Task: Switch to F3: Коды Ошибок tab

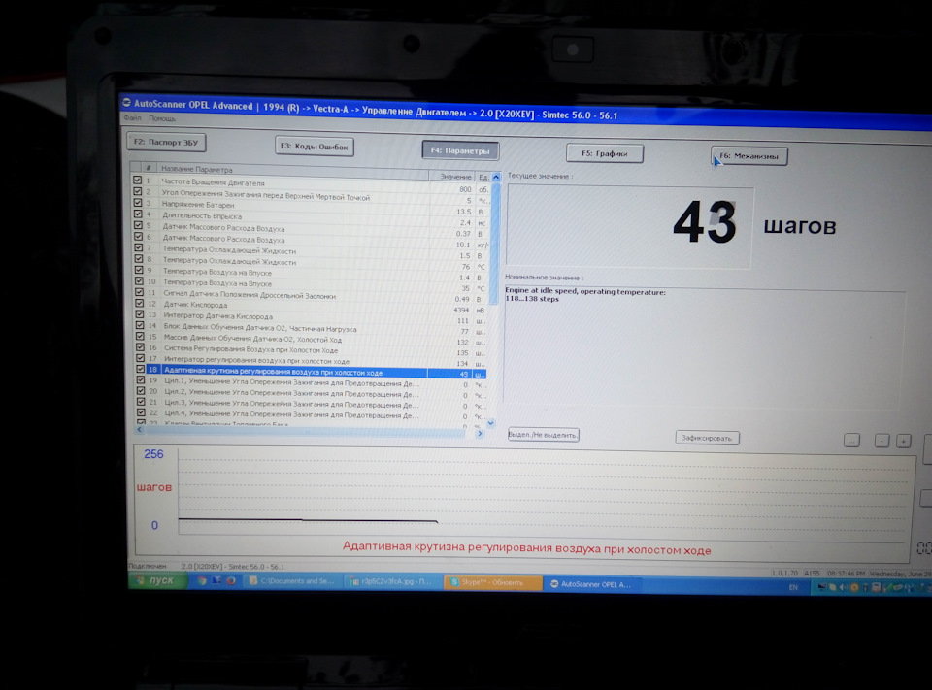Action: point(315,147)
